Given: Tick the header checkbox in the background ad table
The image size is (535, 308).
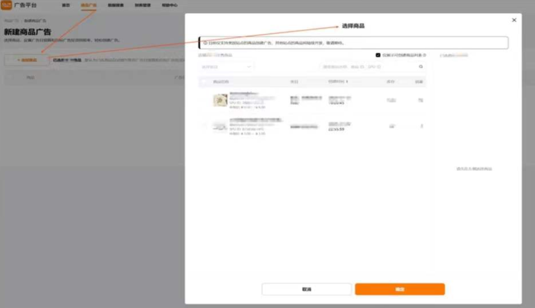Looking at the screenshot, I should coord(11,78).
